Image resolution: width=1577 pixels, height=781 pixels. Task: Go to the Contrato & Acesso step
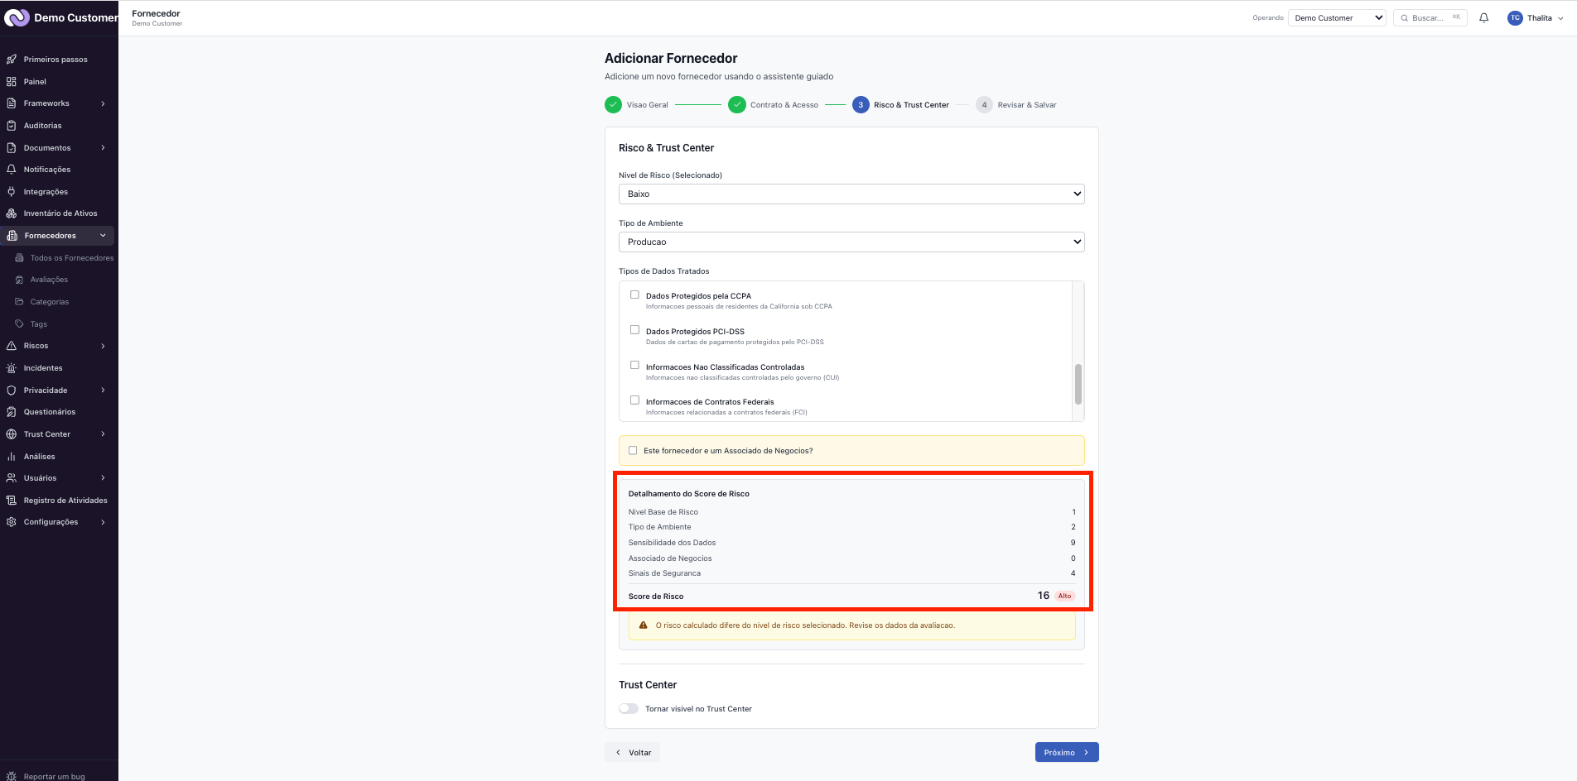(x=774, y=105)
